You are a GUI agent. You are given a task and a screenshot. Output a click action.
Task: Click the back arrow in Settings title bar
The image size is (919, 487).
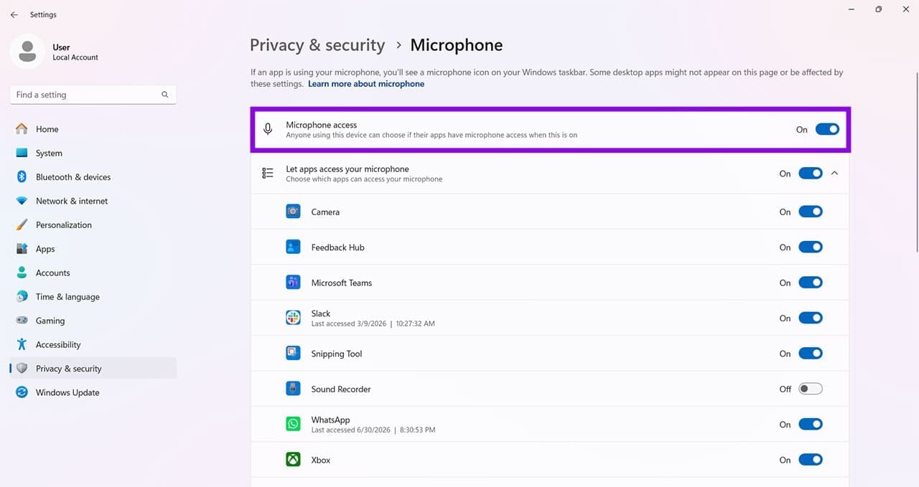pyautogui.click(x=14, y=14)
